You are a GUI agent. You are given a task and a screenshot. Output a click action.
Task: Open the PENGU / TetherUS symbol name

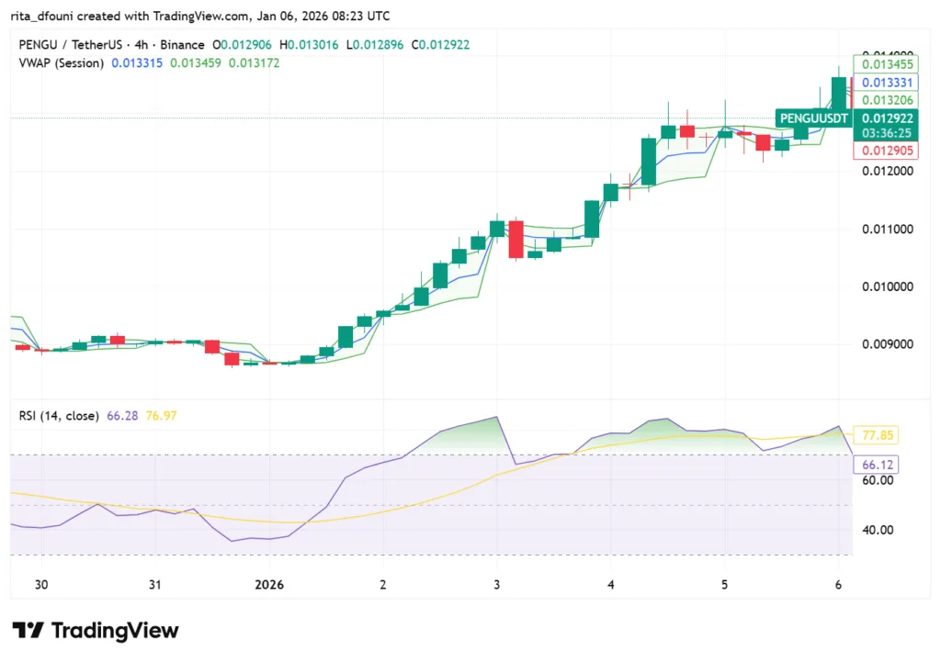(x=70, y=43)
